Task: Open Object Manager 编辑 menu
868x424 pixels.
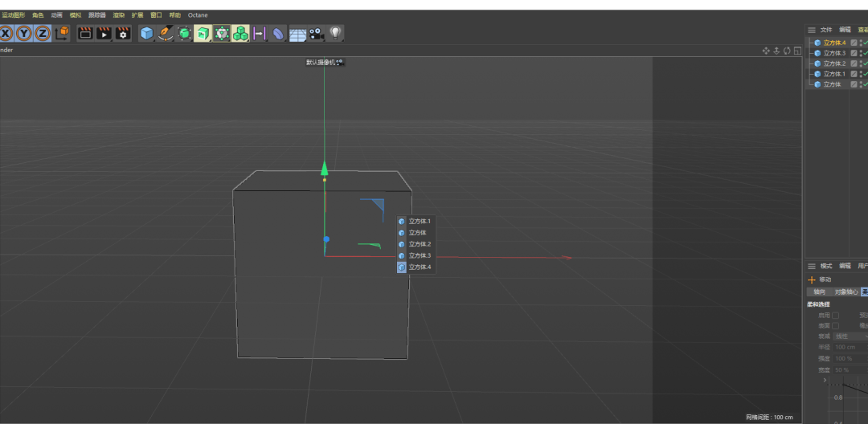Action: pyautogui.click(x=845, y=30)
